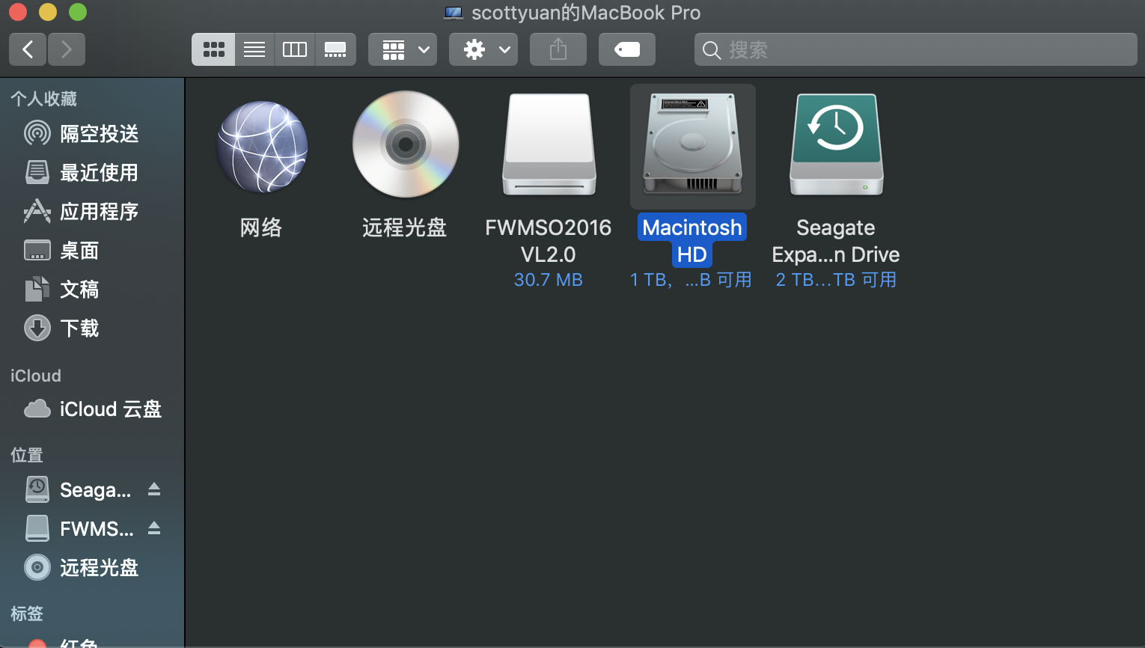Go forward with the forward arrow

(x=67, y=49)
